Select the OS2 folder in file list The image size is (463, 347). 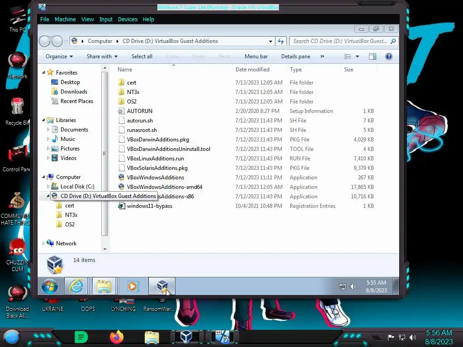pyautogui.click(x=132, y=102)
